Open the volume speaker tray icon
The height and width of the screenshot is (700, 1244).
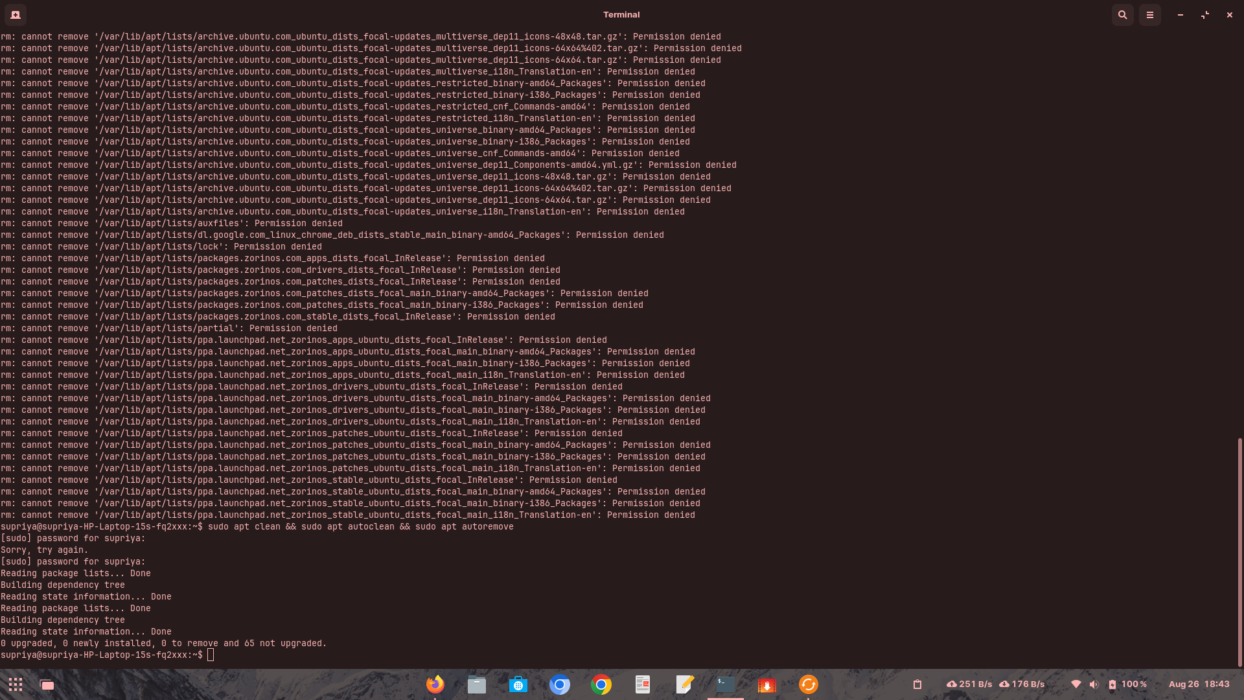[1094, 684]
